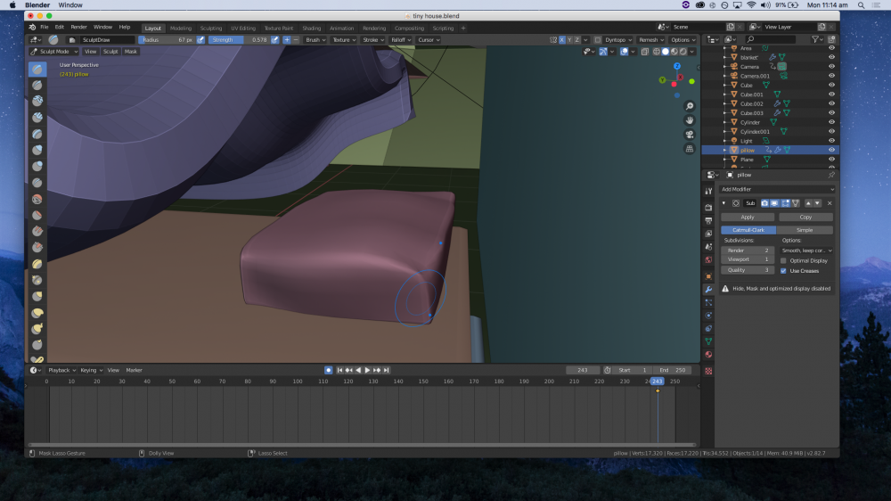Click the hand pan view gizmo
This screenshot has width=891, height=501.
coord(690,120)
